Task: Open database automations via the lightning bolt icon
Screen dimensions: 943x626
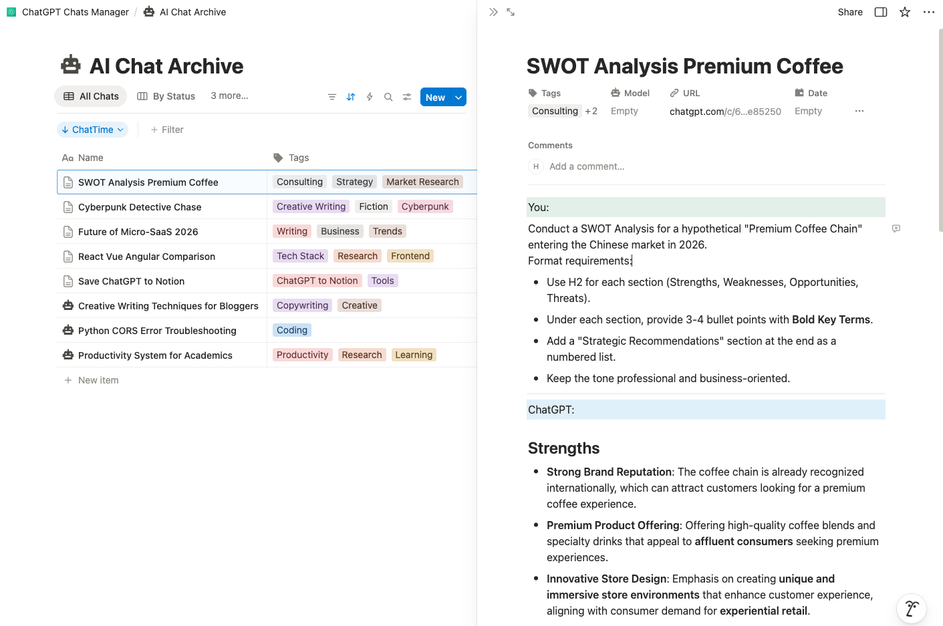Action: [370, 97]
